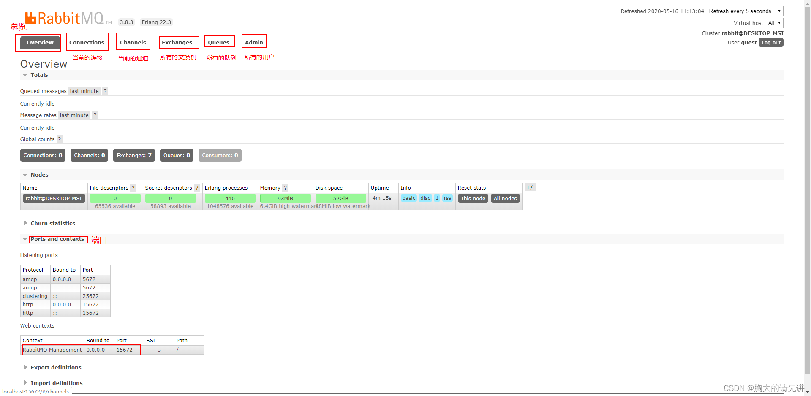Open the Channels: 0 count link
The width and height of the screenshot is (811, 396).
[x=90, y=155]
